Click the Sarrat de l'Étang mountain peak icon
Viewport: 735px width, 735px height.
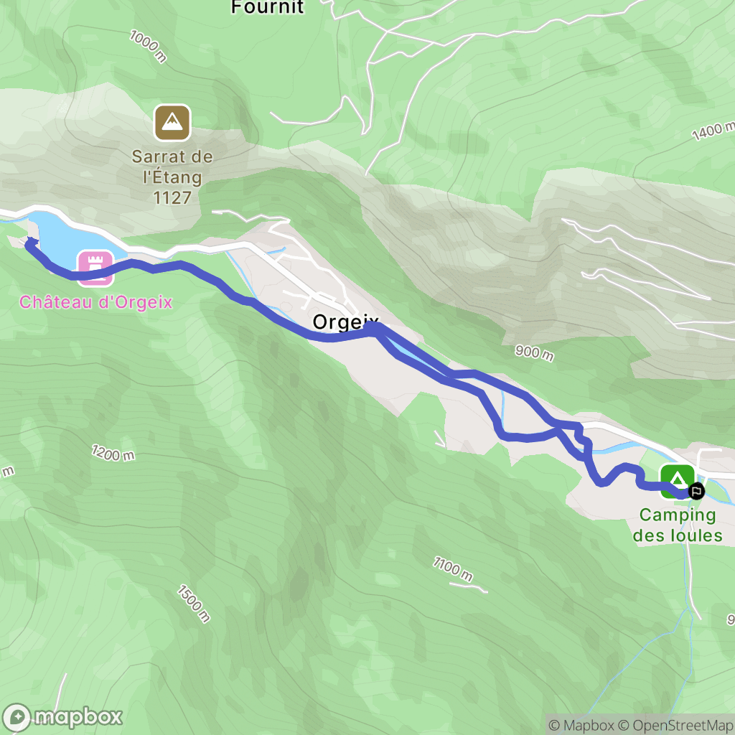click(172, 123)
